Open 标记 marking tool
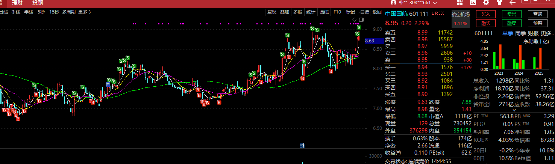Image resolution: width=555 pixels, height=164 pixels. click(x=350, y=12)
